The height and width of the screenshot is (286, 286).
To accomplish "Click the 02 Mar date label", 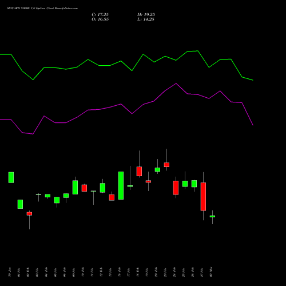I will click(211, 272).
